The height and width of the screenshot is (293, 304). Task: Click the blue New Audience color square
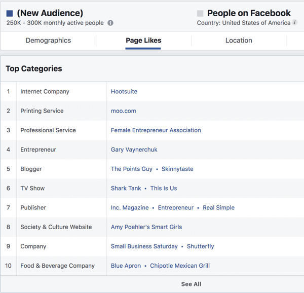[10, 14]
